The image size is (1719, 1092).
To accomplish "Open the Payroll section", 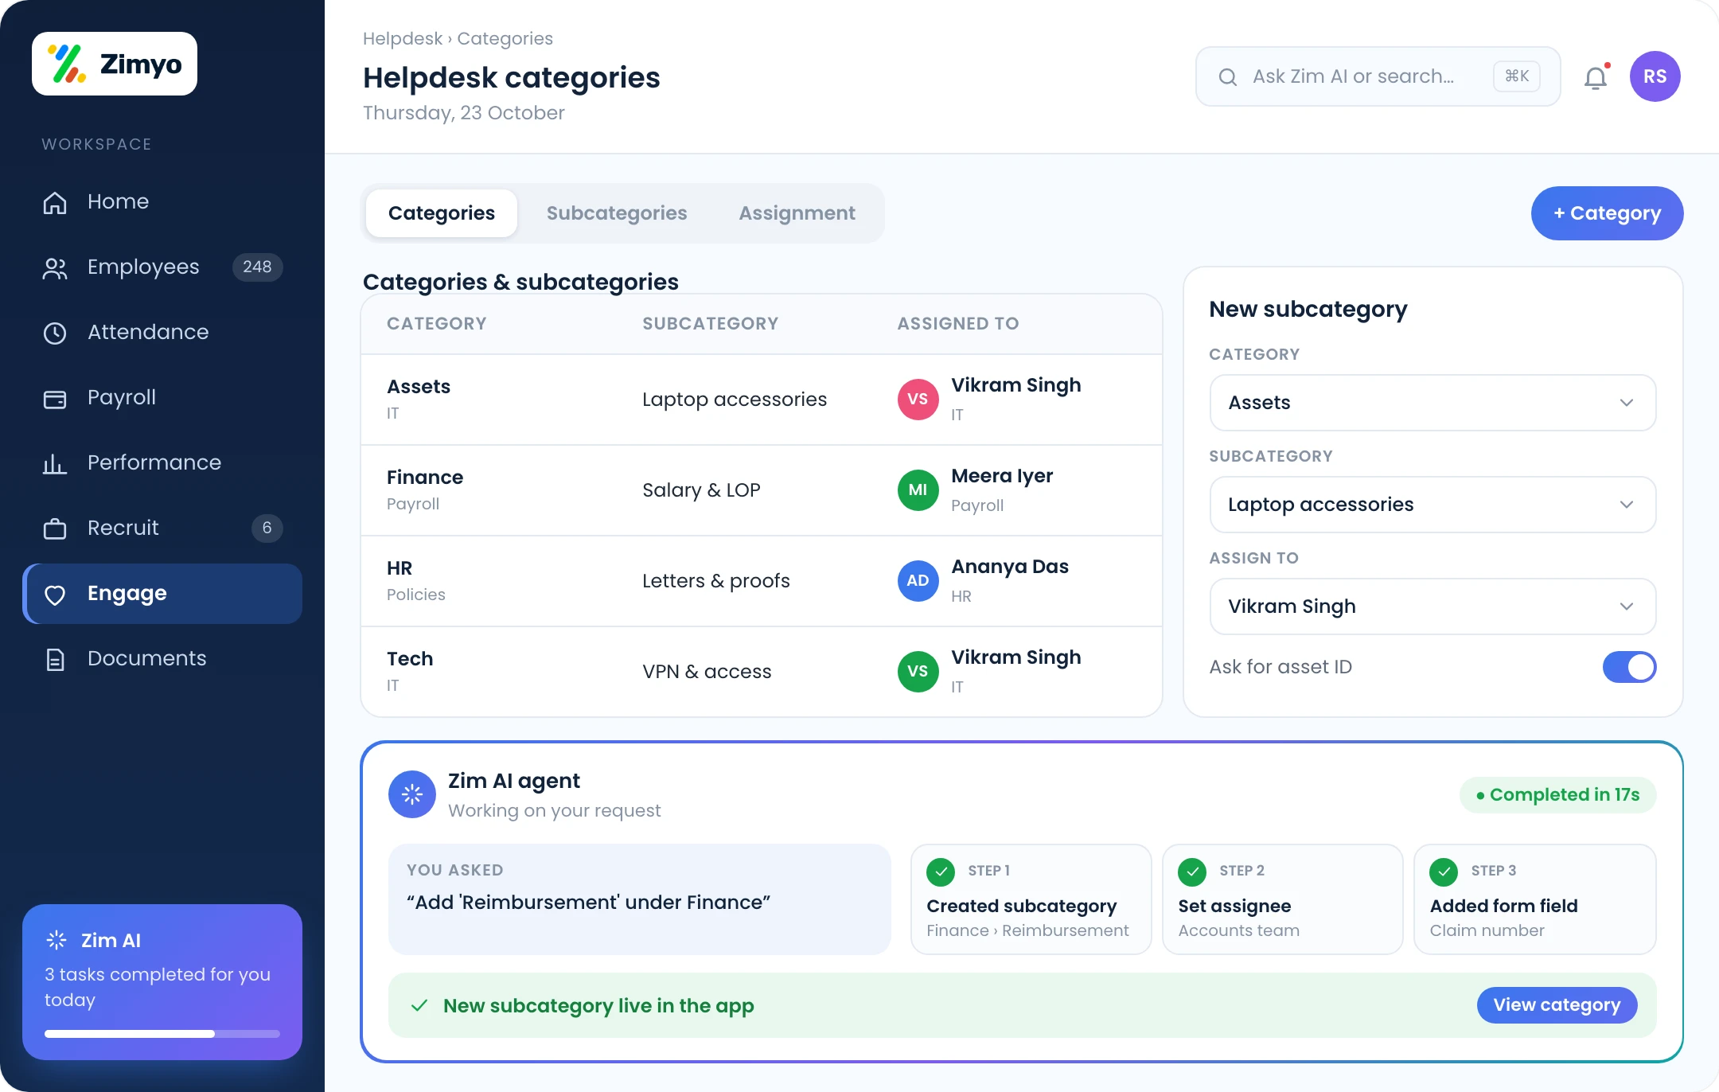I will point(162,397).
